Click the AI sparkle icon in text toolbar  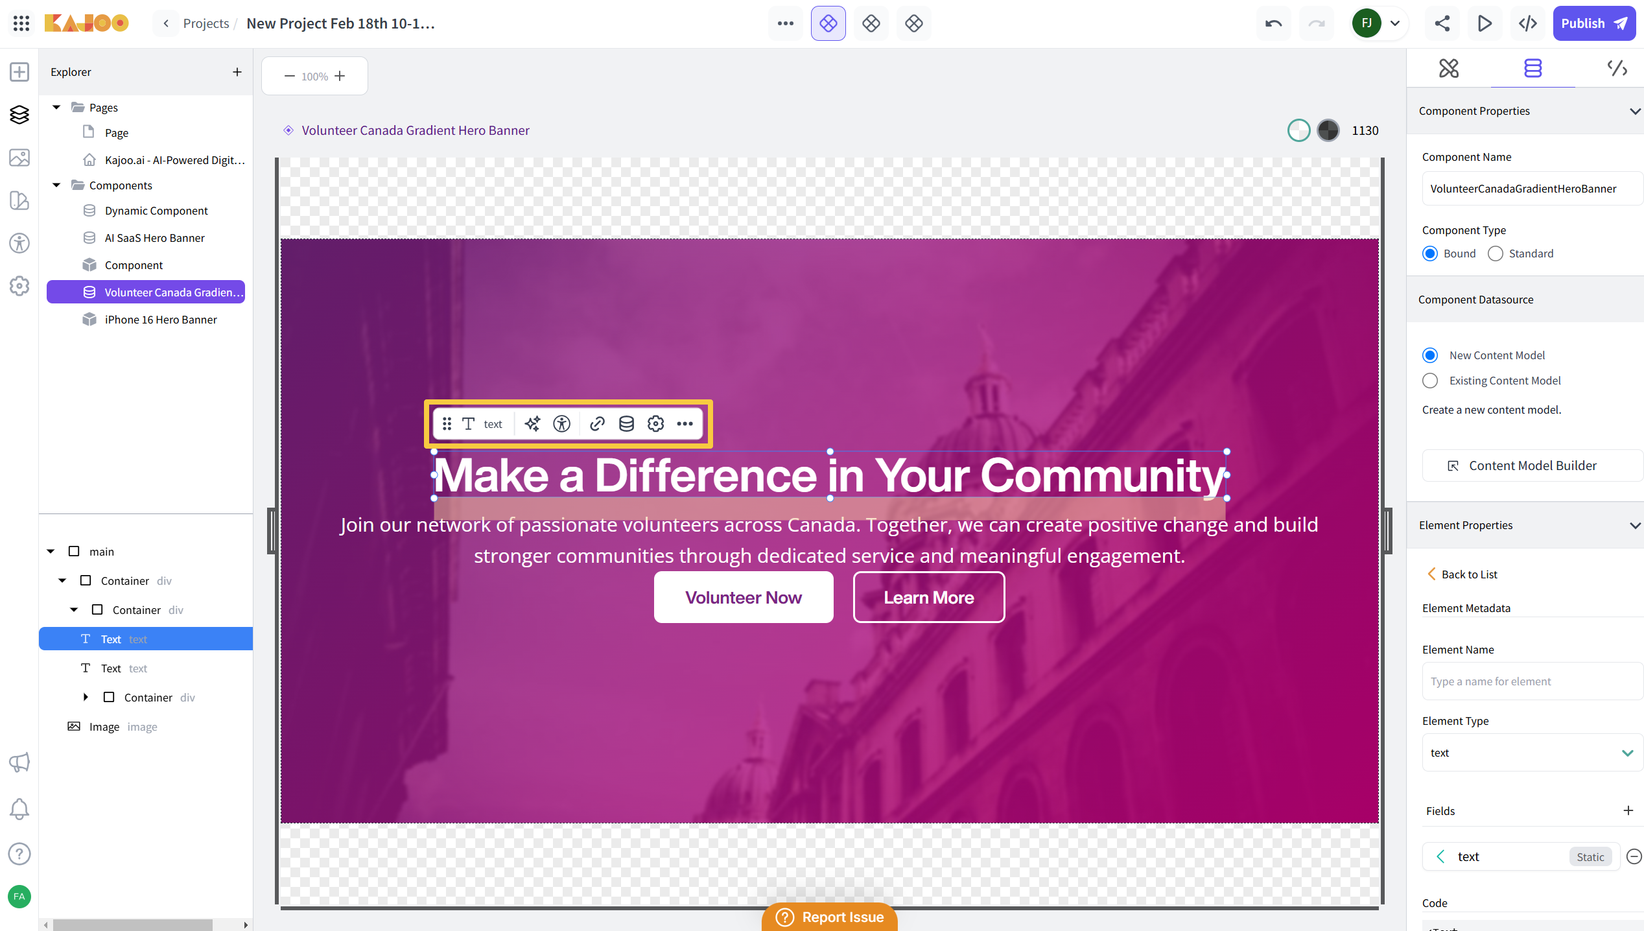(x=532, y=424)
